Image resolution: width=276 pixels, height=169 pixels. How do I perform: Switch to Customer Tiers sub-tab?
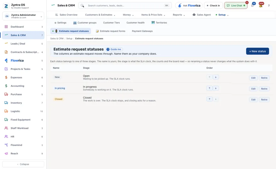coord(112,23)
